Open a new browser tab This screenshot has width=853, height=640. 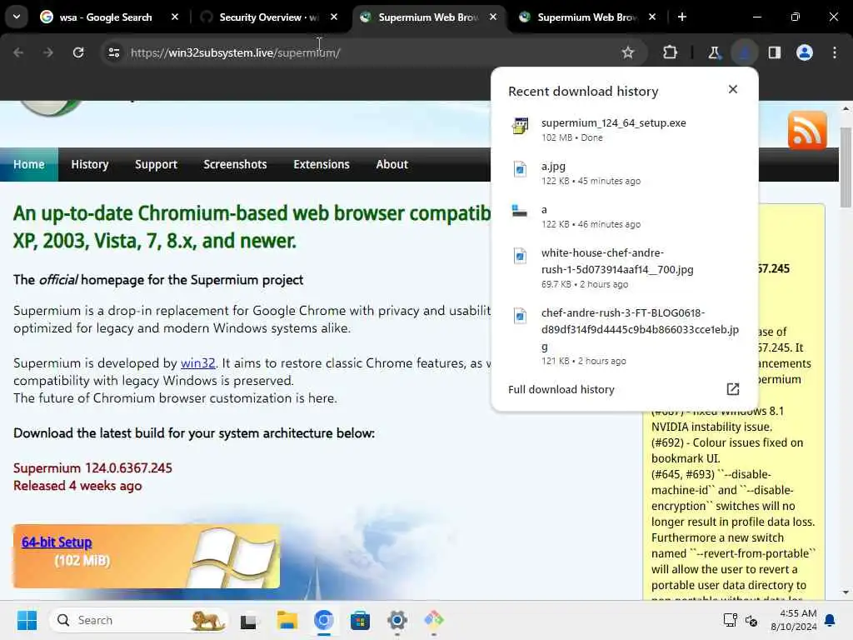(682, 17)
